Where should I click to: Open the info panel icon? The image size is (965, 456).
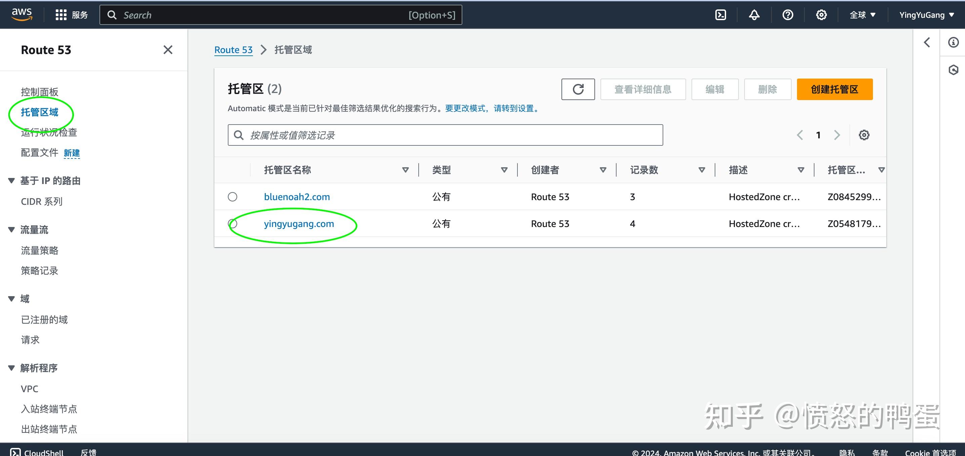pos(953,42)
